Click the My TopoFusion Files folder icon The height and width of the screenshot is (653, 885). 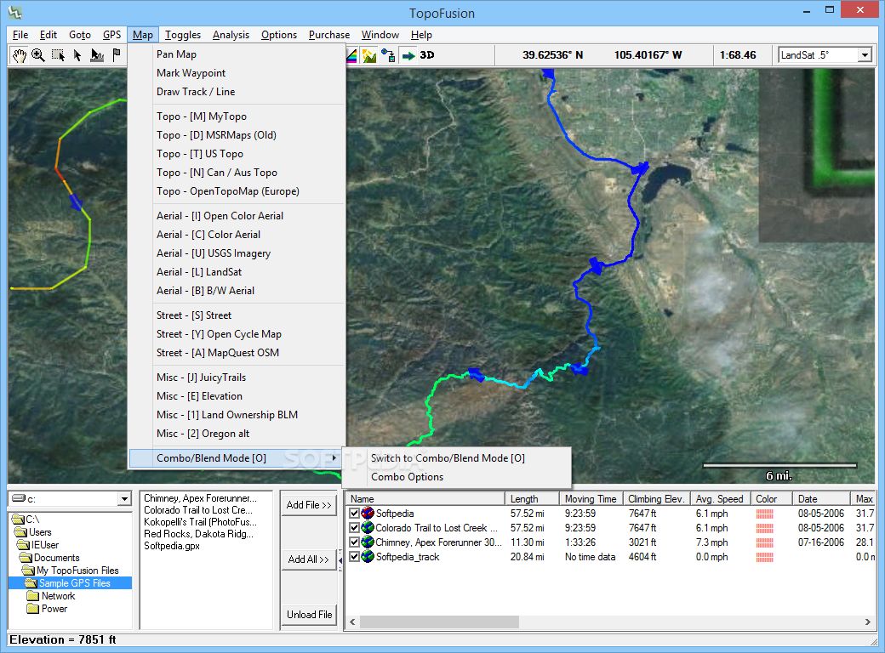point(28,571)
